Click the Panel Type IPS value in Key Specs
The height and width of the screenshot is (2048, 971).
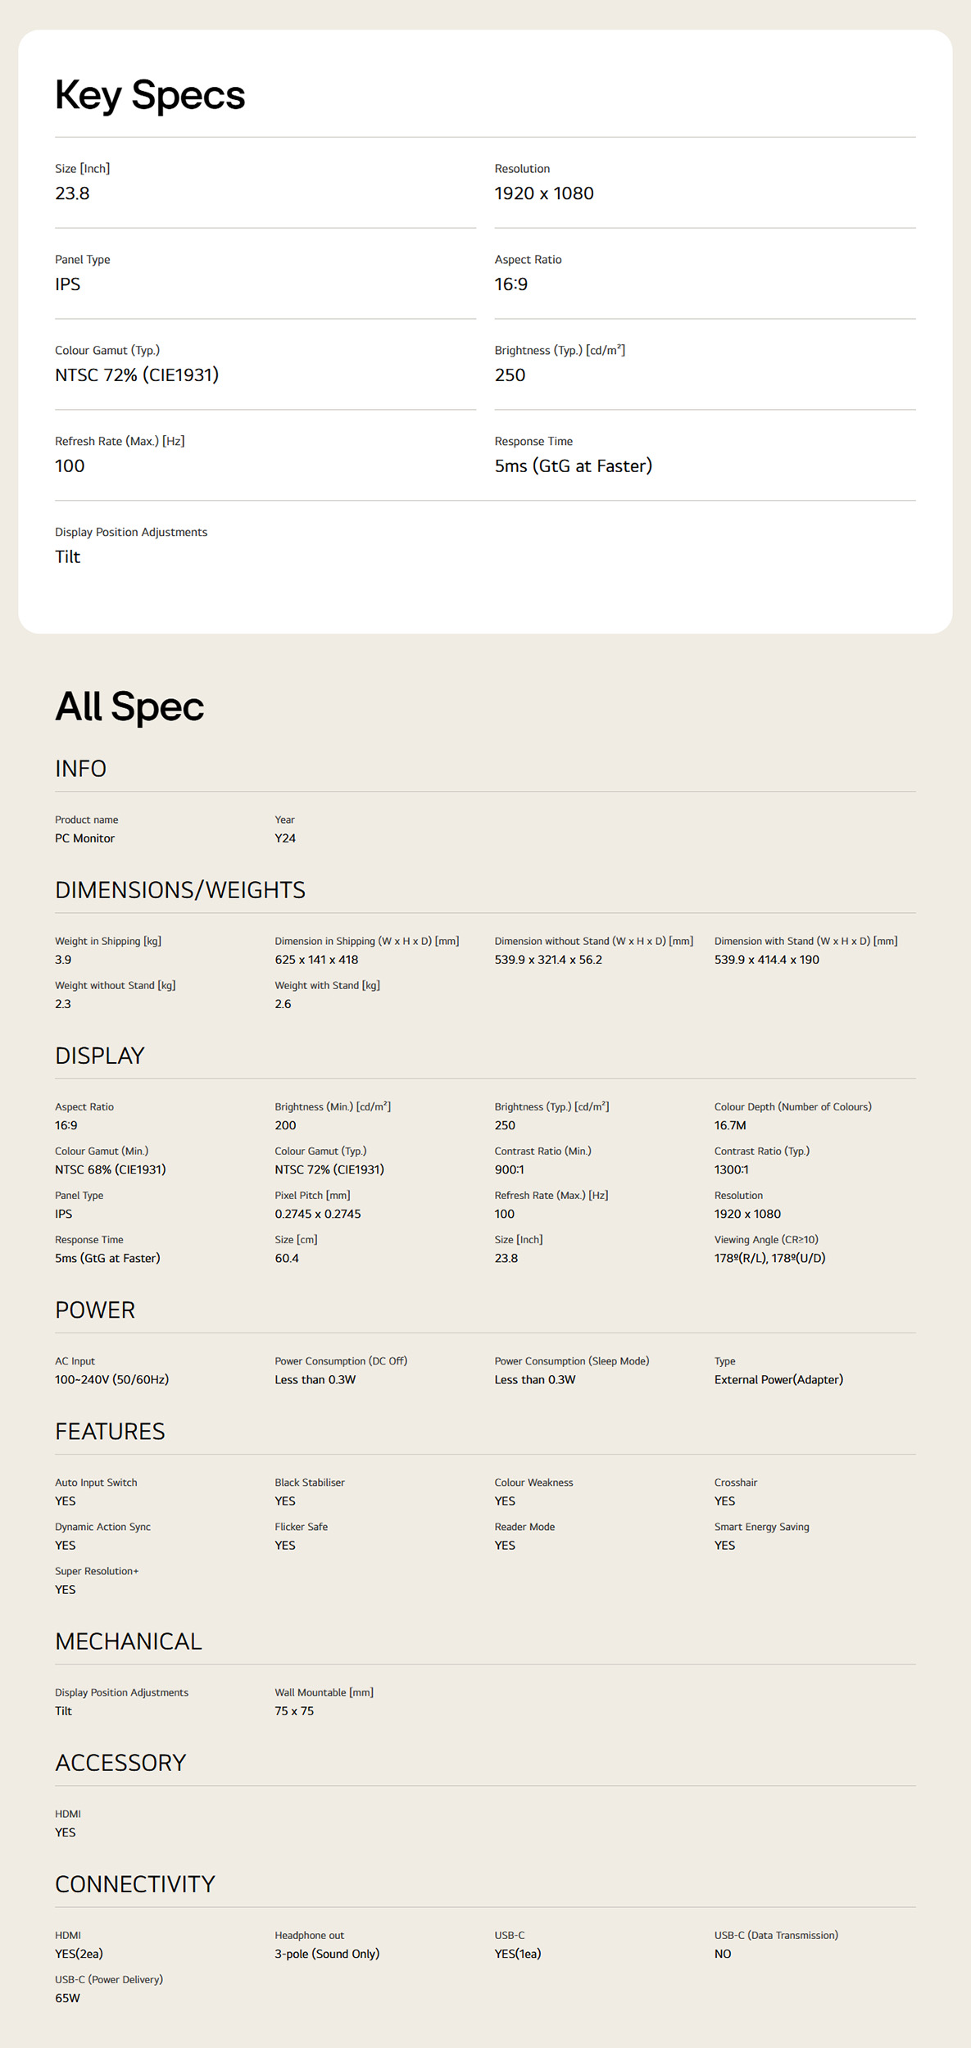tap(68, 284)
